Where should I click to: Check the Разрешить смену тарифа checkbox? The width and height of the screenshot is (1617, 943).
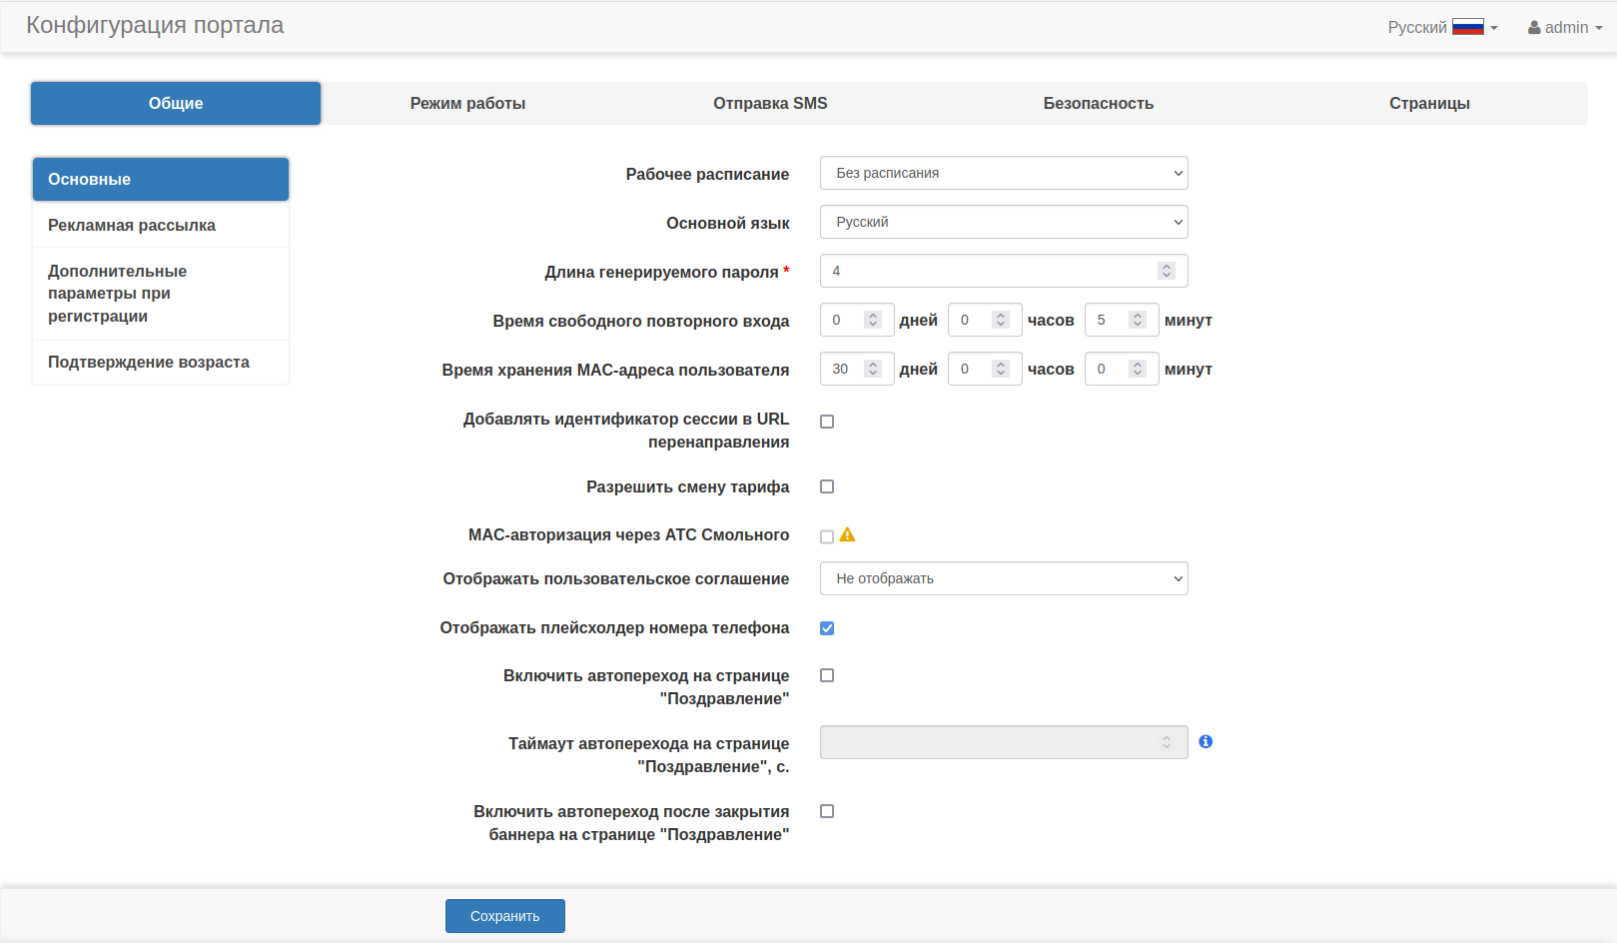(827, 486)
